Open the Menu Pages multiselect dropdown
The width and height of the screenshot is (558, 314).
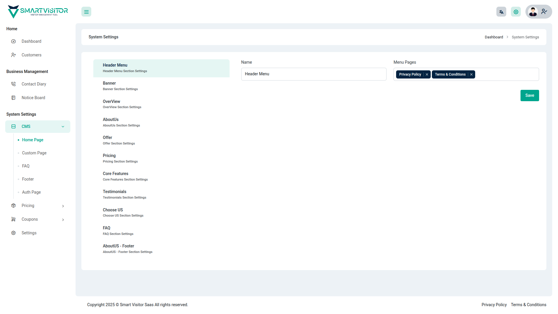coord(507,74)
